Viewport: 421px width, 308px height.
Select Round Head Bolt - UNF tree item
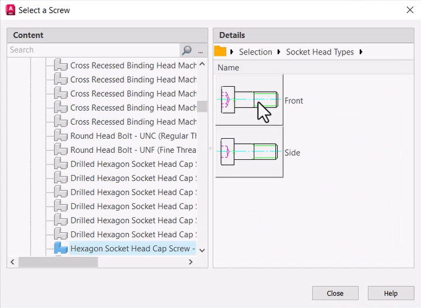tap(133, 150)
